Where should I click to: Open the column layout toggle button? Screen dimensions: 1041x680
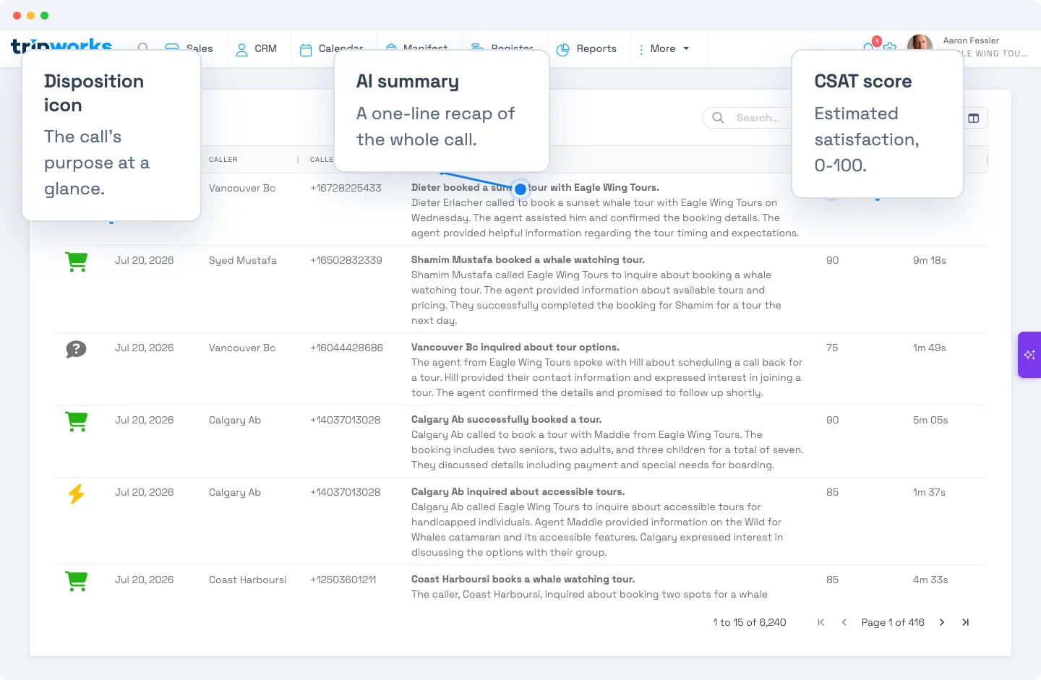pos(974,119)
